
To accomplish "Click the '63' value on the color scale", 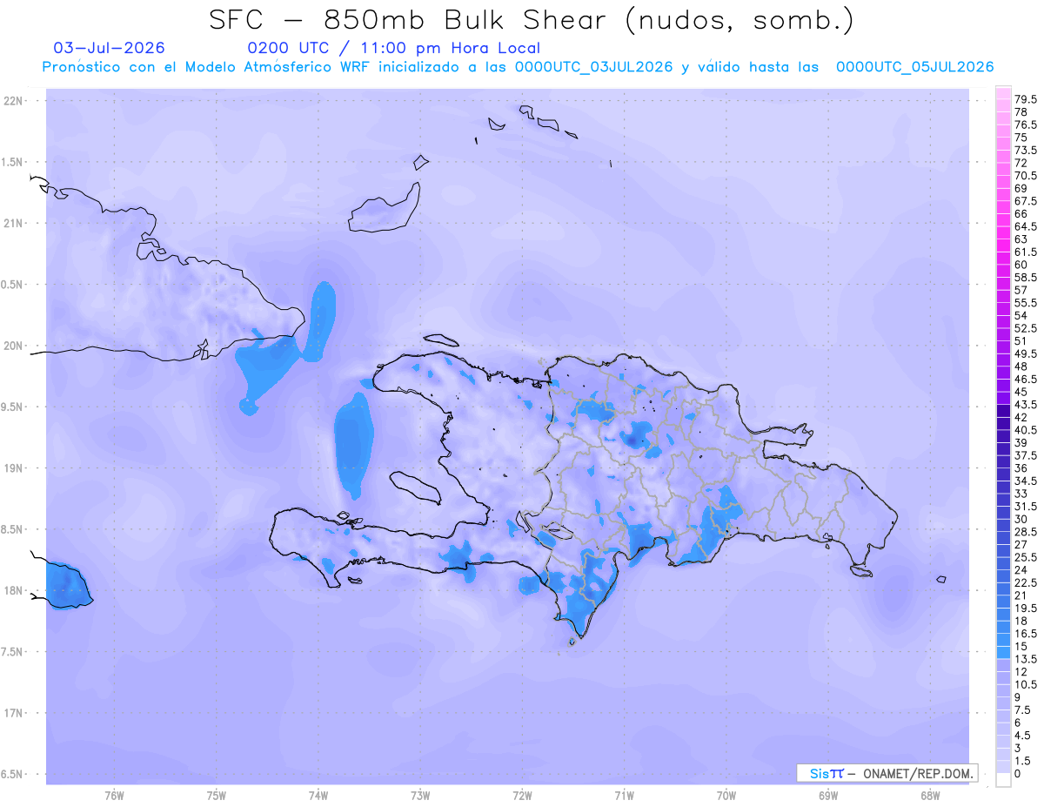I will 1021,239.
